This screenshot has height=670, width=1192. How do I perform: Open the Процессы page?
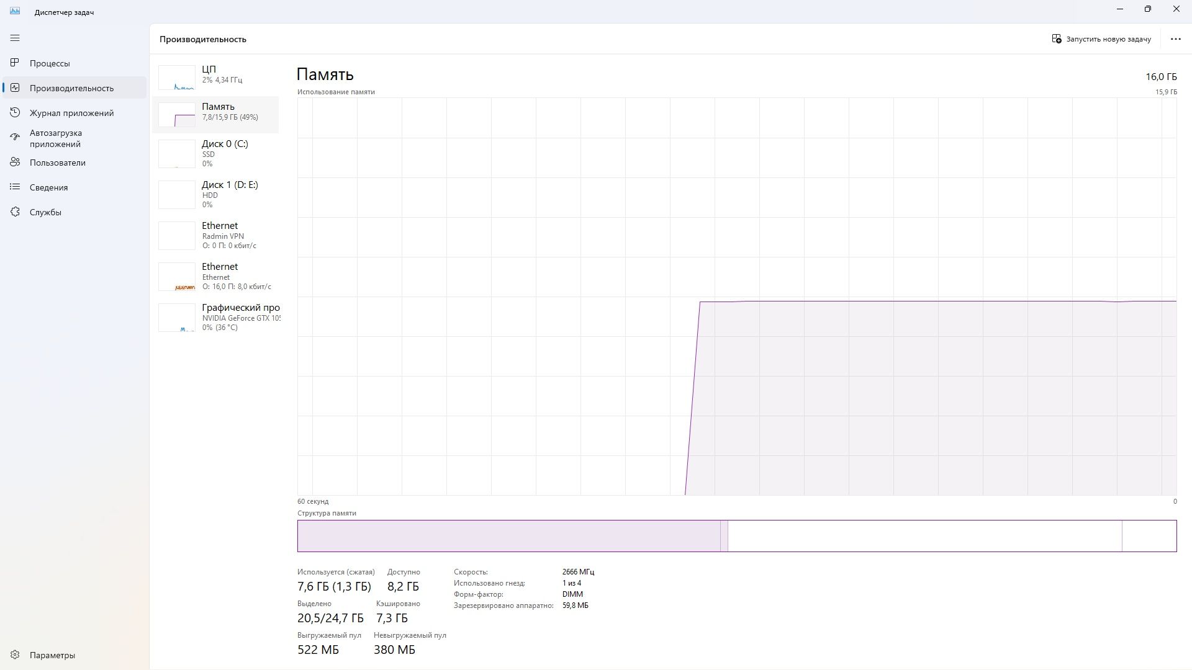pos(74,63)
